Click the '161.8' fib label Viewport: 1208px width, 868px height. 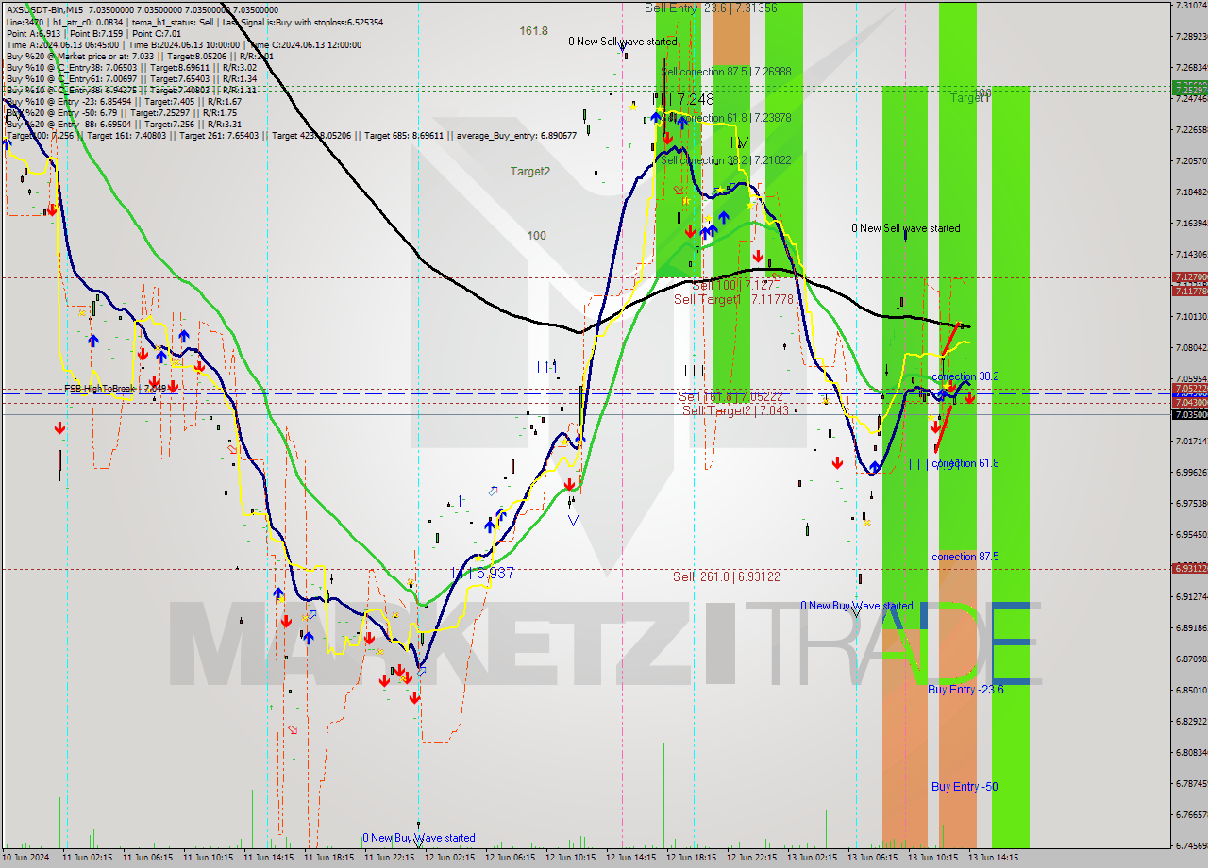click(x=533, y=31)
